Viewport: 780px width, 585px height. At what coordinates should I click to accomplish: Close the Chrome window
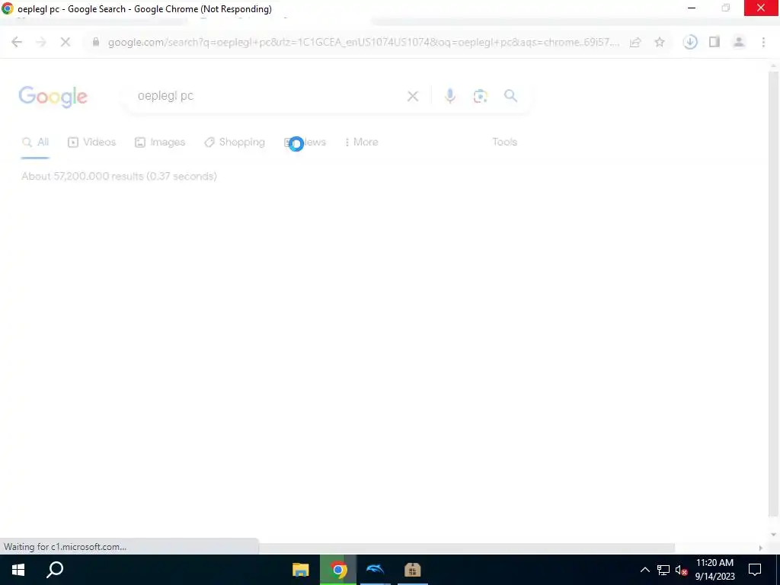point(761,8)
